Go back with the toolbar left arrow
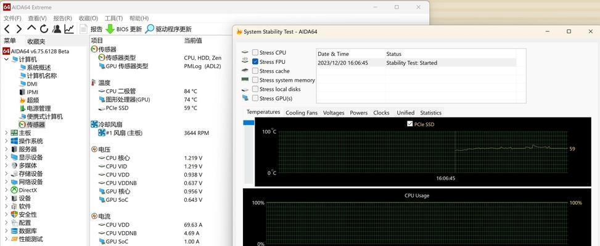600x246 pixels. pos(7,29)
